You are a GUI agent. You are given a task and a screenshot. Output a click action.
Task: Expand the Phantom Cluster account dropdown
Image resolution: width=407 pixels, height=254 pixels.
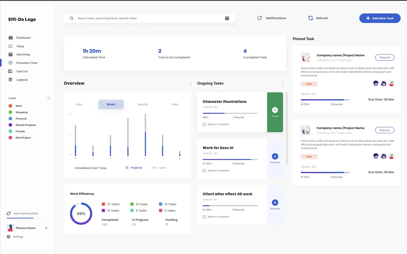[x=46, y=228]
